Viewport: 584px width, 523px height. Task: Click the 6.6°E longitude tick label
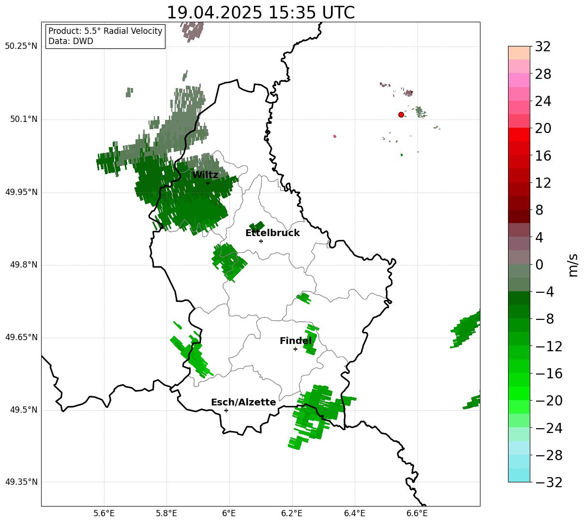(417, 513)
